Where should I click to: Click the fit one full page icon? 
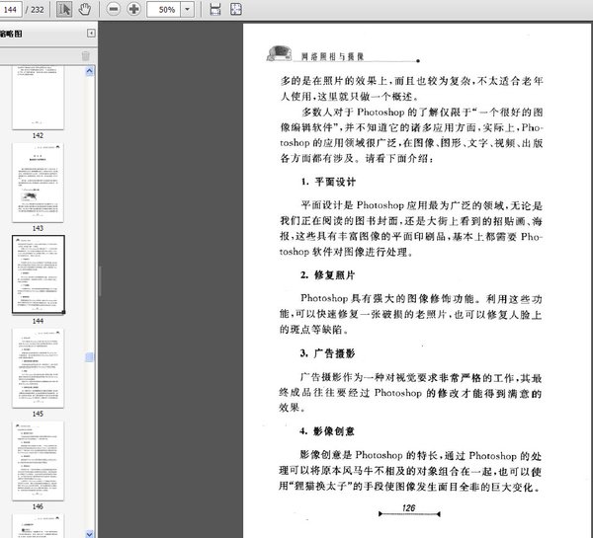pos(236,9)
